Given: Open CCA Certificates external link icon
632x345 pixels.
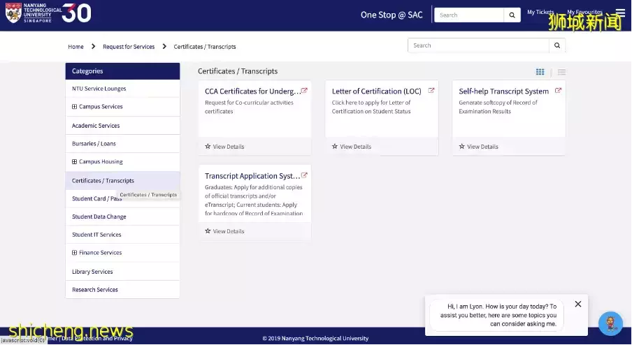Looking at the screenshot, I should click(x=304, y=91).
